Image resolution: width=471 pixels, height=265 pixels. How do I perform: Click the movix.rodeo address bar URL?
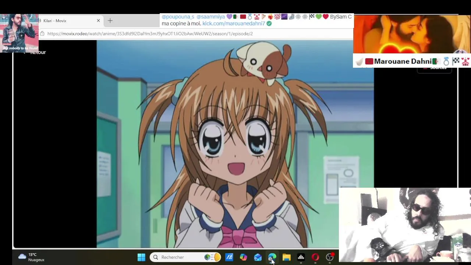pyautogui.click(x=150, y=33)
